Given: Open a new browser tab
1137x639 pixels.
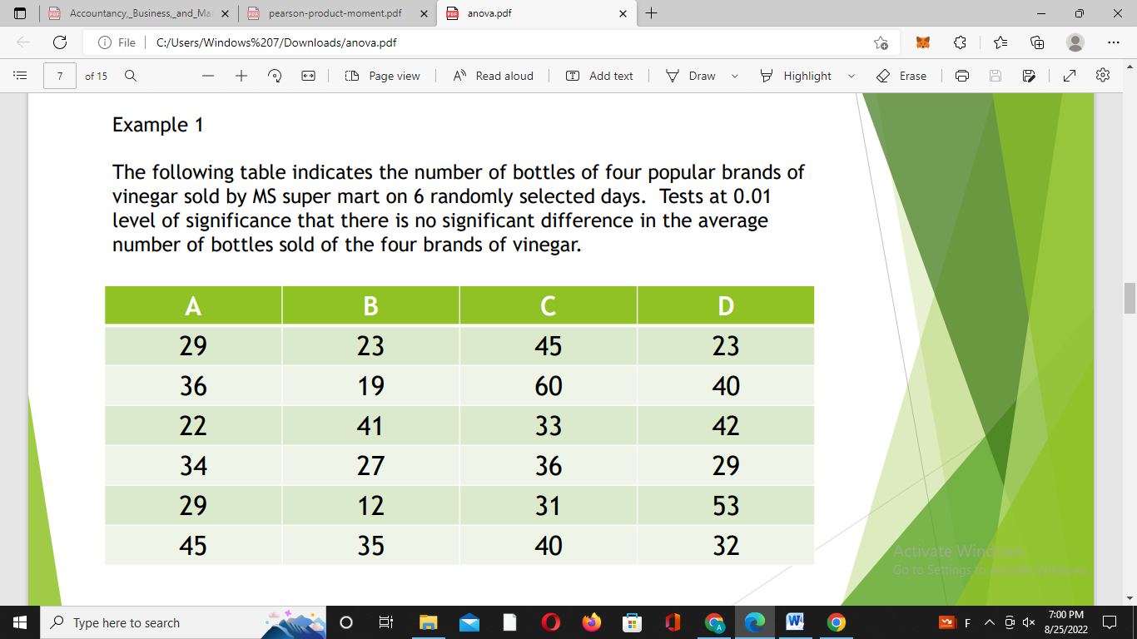Looking at the screenshot, I should click(x=652, y=13).
